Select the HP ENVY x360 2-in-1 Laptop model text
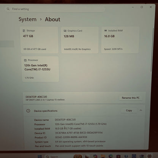The height and width of the screenshot is (158, 158). 45,100
